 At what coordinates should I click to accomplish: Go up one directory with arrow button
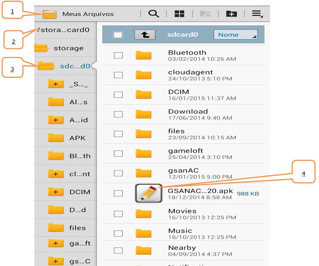(x=145, y=35)
